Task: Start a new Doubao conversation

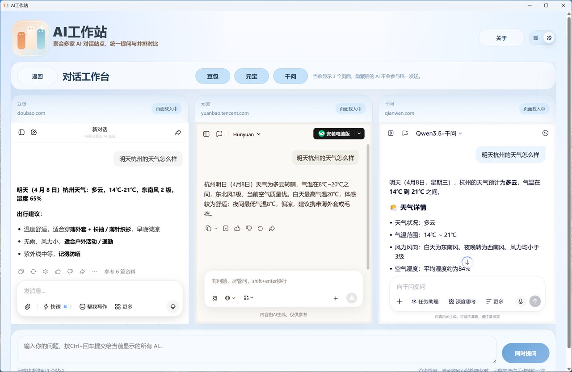Action: point(34,132)
